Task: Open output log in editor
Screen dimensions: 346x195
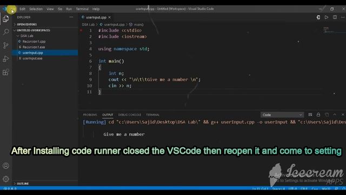Action: point(327,114)
